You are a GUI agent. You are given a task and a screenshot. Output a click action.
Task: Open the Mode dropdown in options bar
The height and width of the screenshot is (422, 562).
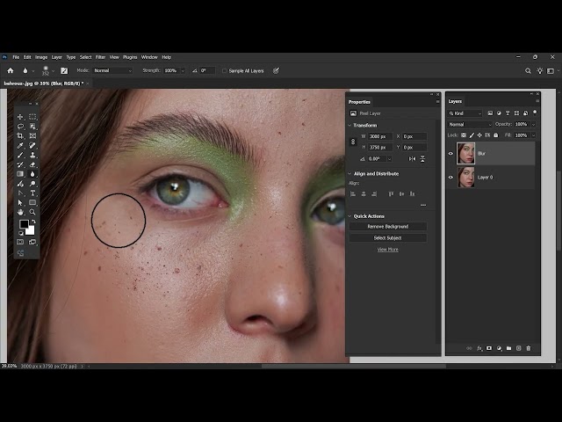coord(113,70)
